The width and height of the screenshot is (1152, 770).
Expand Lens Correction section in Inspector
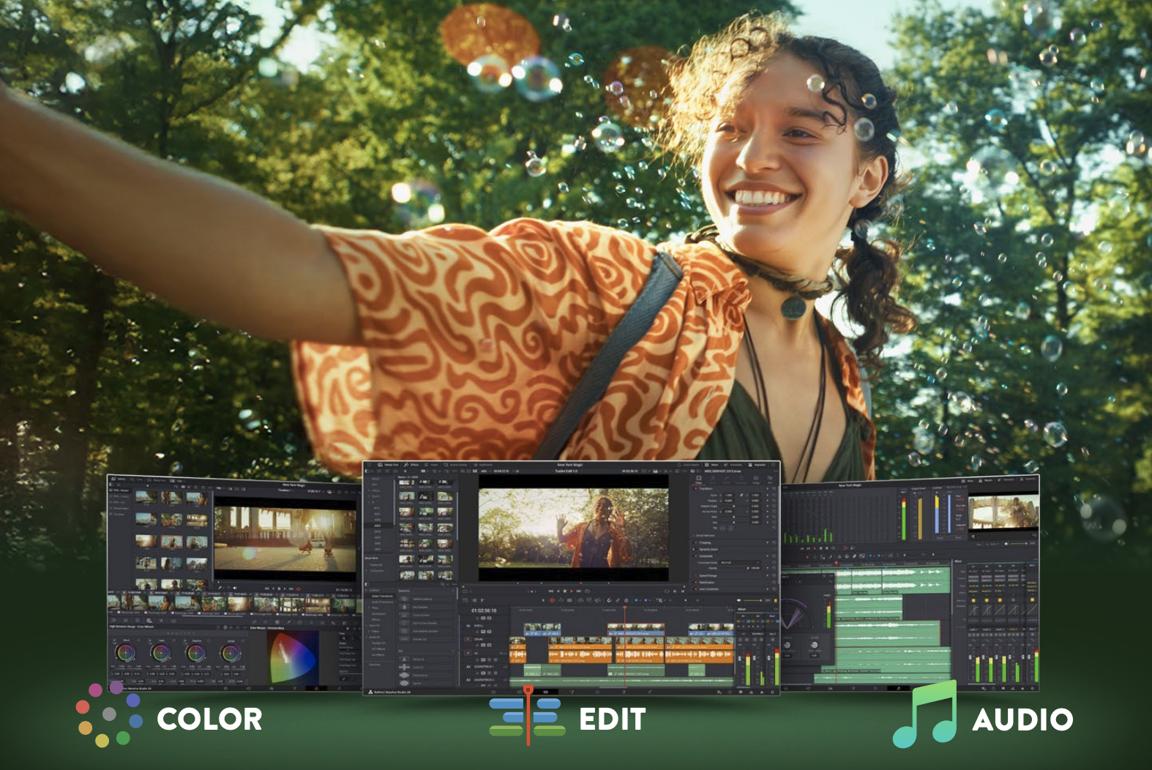click(x=708, y=588)
